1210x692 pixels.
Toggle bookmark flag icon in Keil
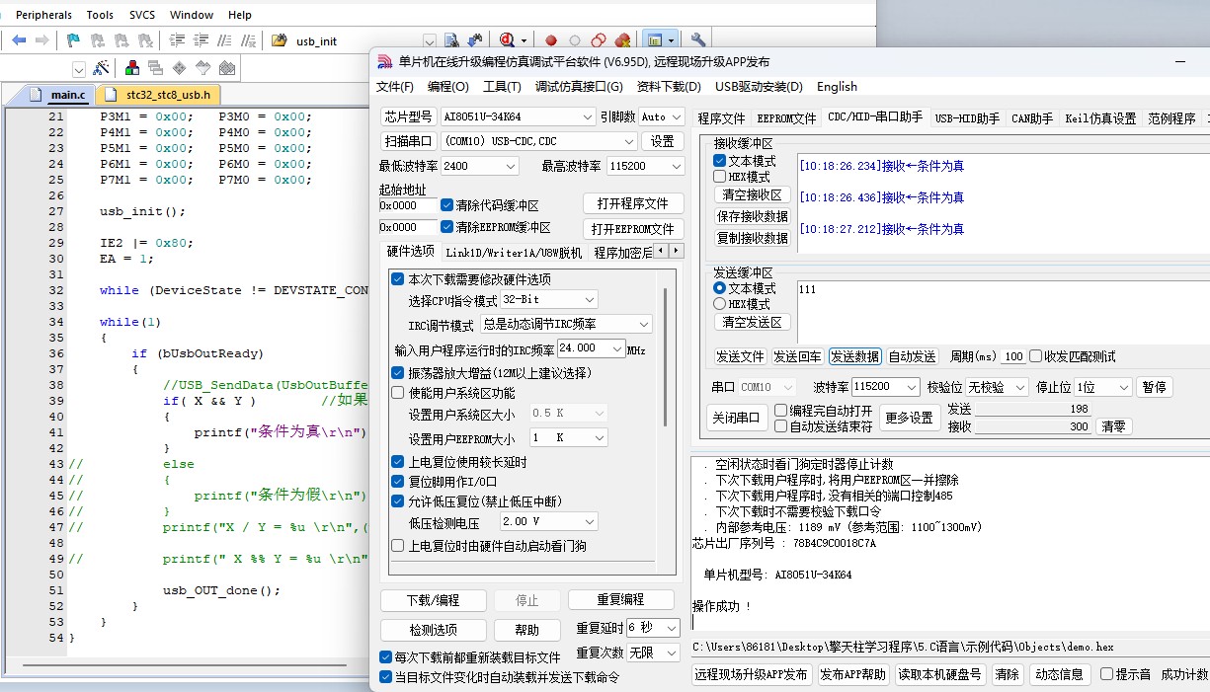tap(73, 40)
